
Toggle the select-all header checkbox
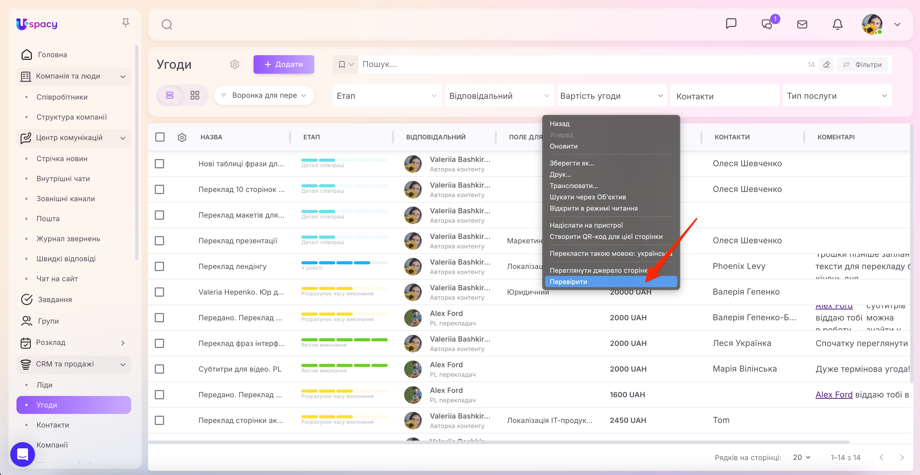coord(160,137)
